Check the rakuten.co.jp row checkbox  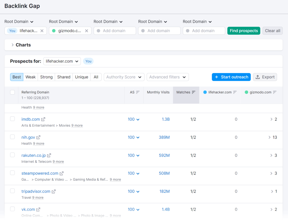pos(12,155)
